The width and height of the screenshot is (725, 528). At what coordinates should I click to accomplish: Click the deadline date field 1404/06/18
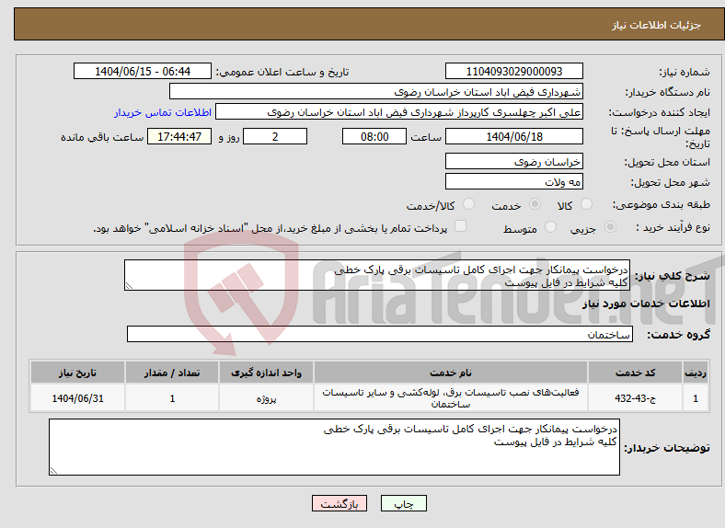513,136
